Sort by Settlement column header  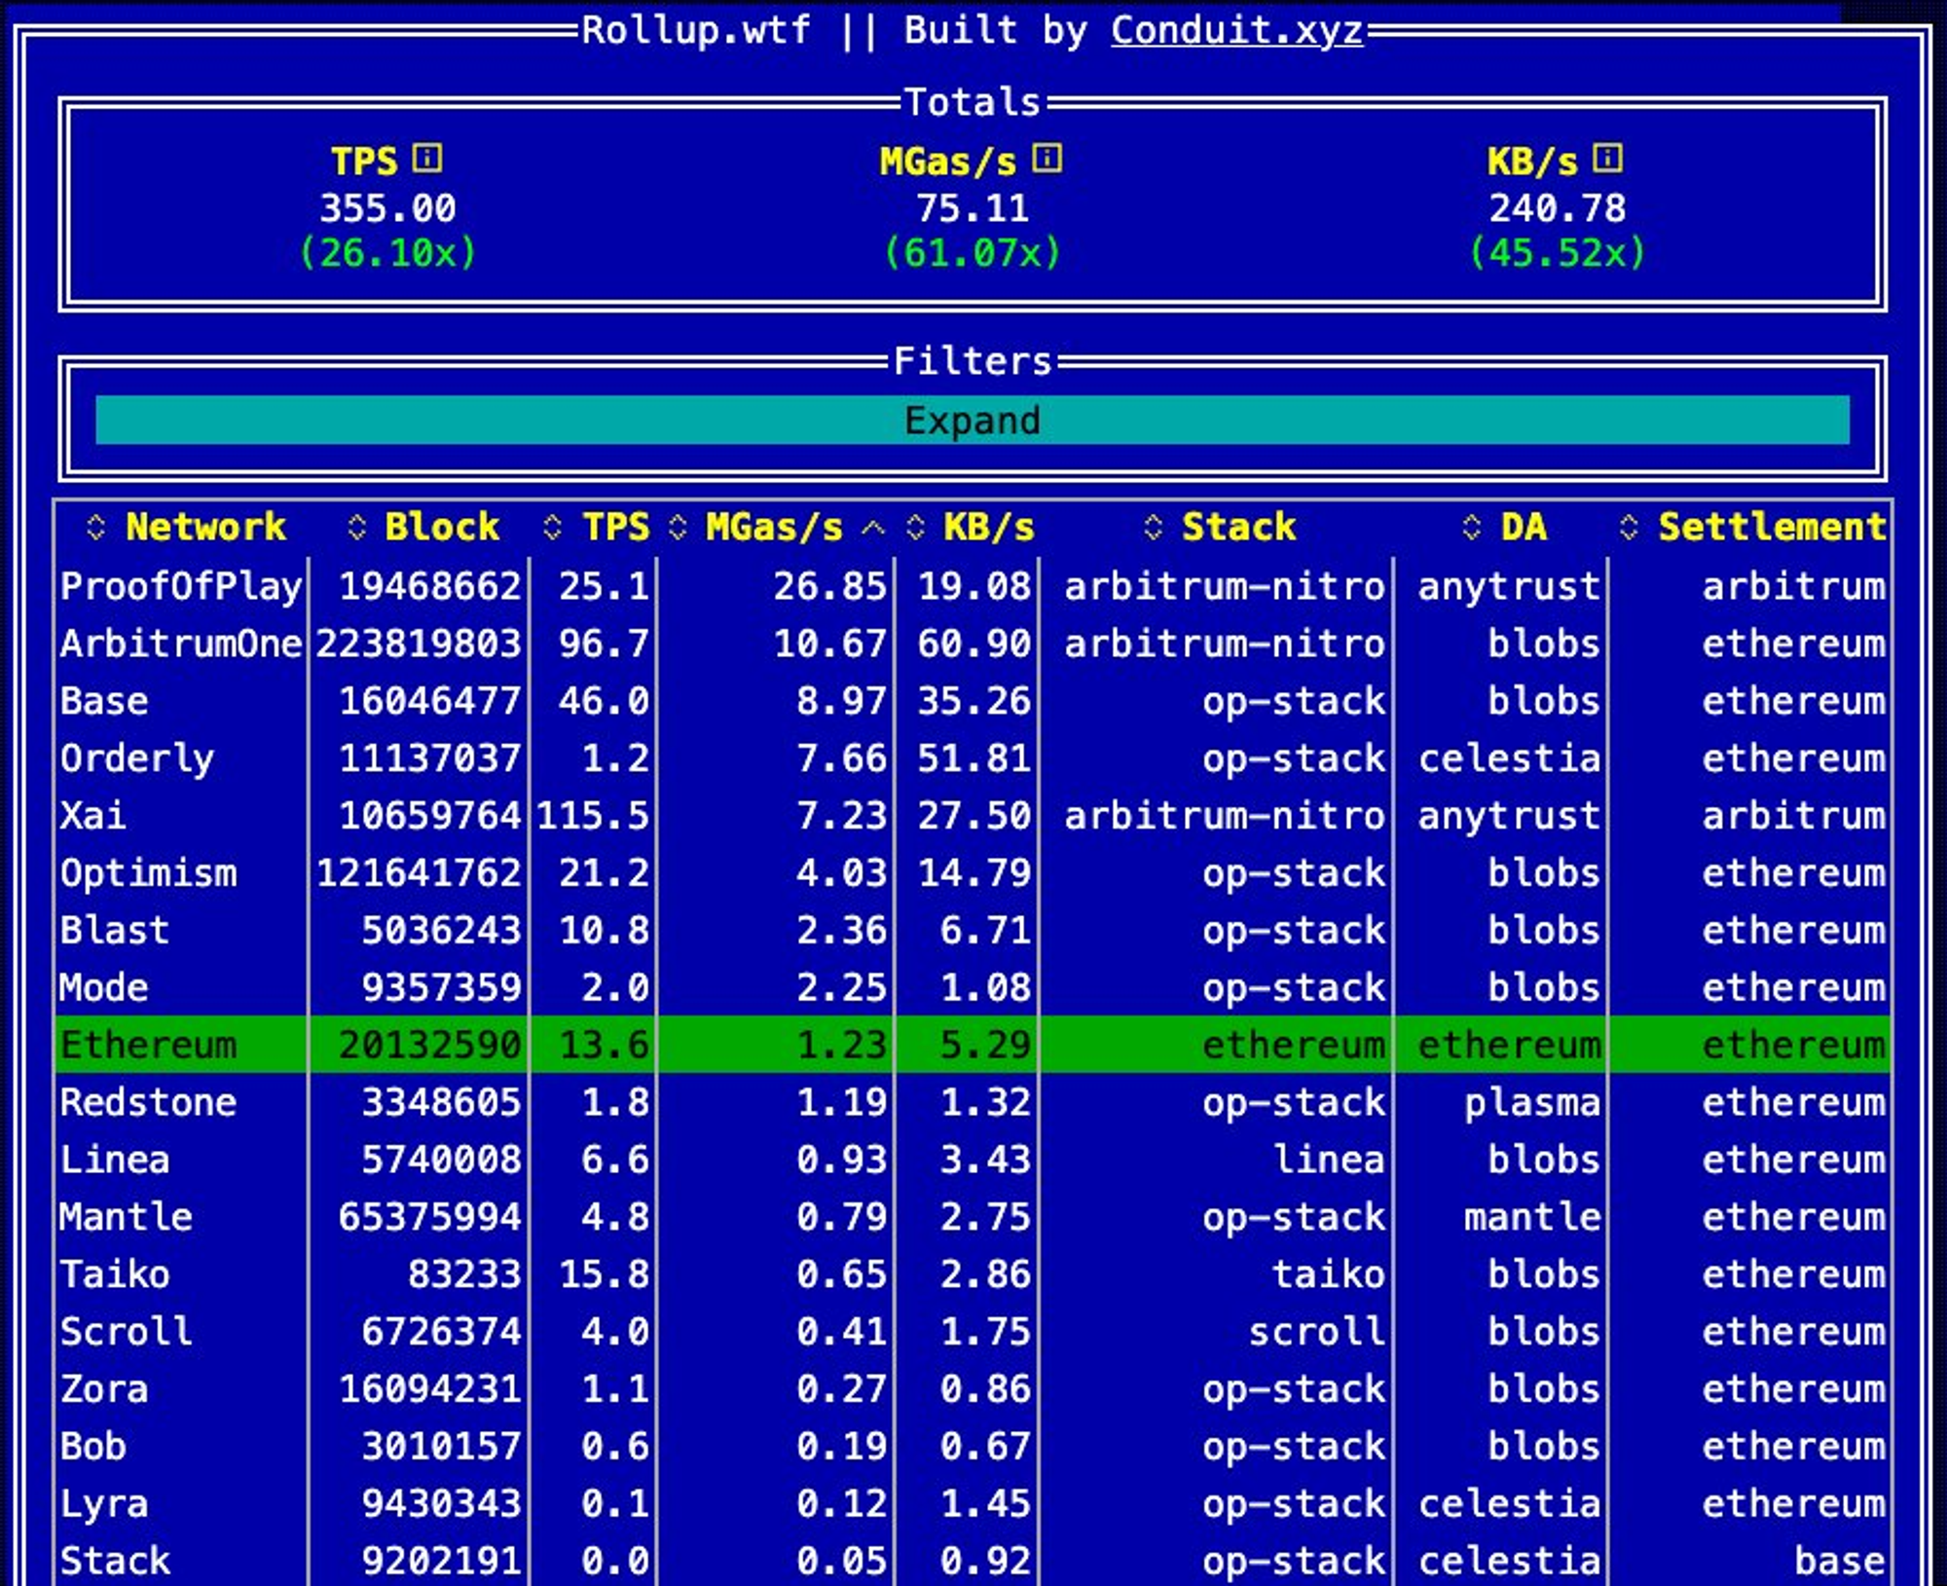pyautogui.click(x=1771, y=527)
